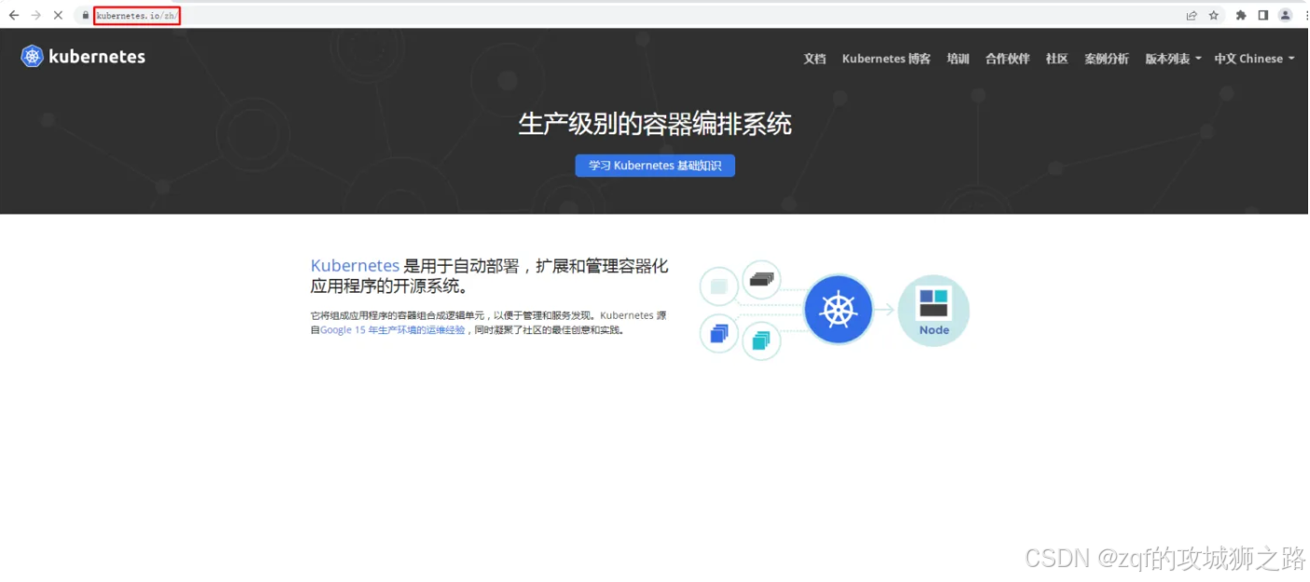Click the teal stacked squares icon in diagram
This screenshot has width=1310, height=582.
(761, 340)
